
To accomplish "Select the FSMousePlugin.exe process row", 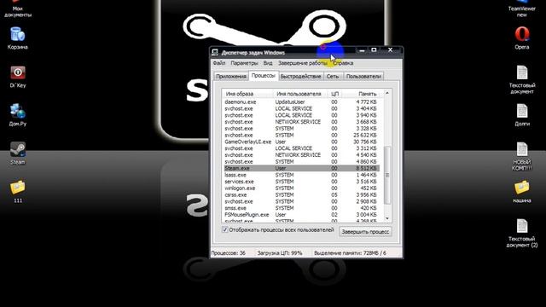I will (x=301, y=214).
